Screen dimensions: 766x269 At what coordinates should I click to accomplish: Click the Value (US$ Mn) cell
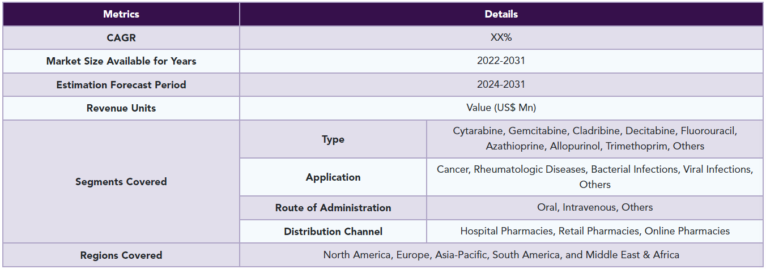pos(501,108)
